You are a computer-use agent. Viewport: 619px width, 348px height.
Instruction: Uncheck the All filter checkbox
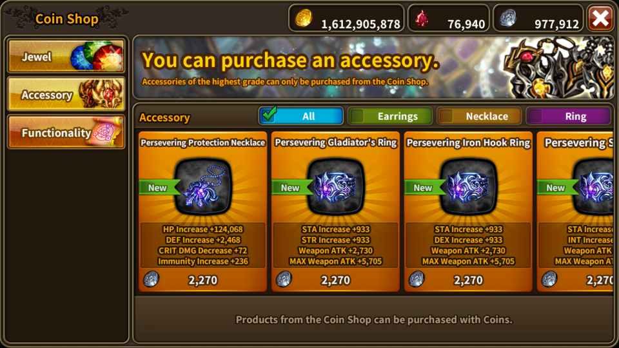[x=269, y=115]
